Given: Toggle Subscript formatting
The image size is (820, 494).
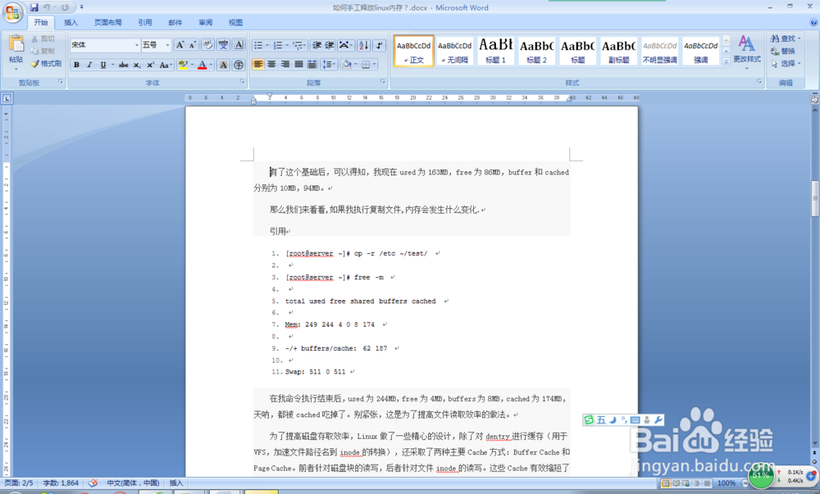Looking at the screenshot, I should tap(136, 65).
